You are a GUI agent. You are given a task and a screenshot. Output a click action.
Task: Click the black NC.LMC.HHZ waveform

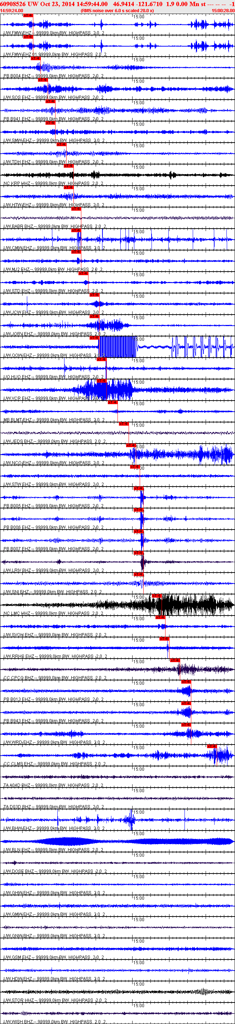(117, 605)
